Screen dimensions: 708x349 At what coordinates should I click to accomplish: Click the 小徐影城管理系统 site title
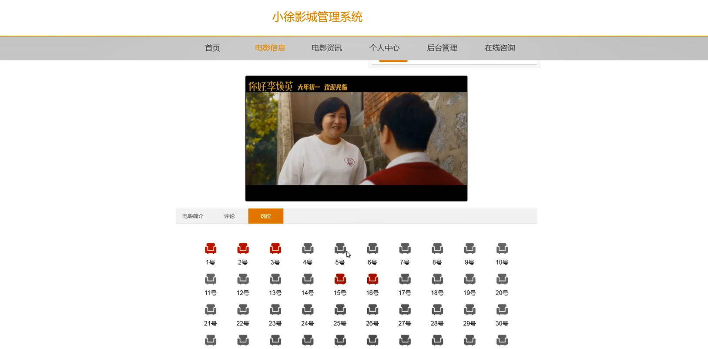point(317,17)
